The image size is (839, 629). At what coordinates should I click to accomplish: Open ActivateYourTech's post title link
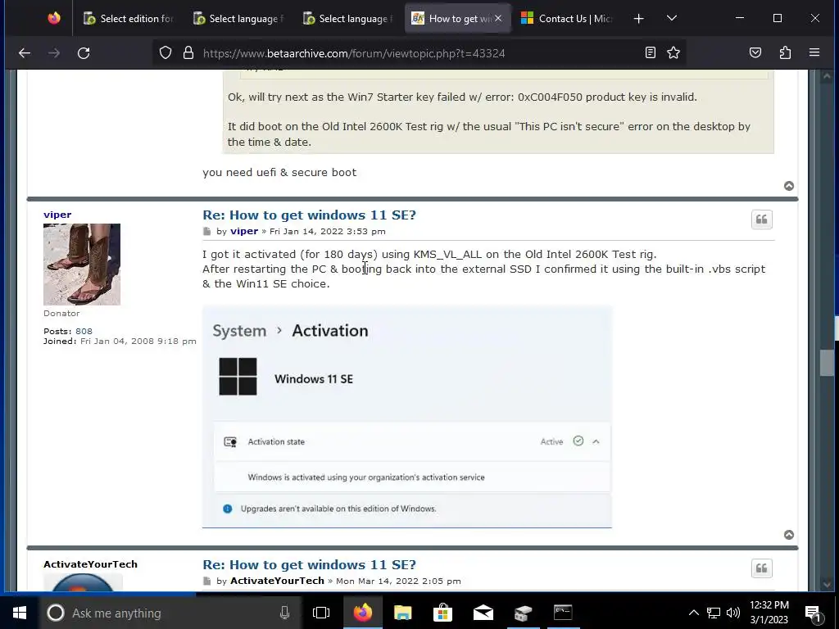(x=309, y=565)
